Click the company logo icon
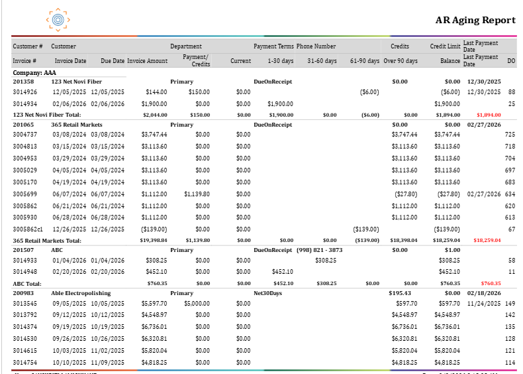Screen dimensions: 523x374 click(58, 20)
